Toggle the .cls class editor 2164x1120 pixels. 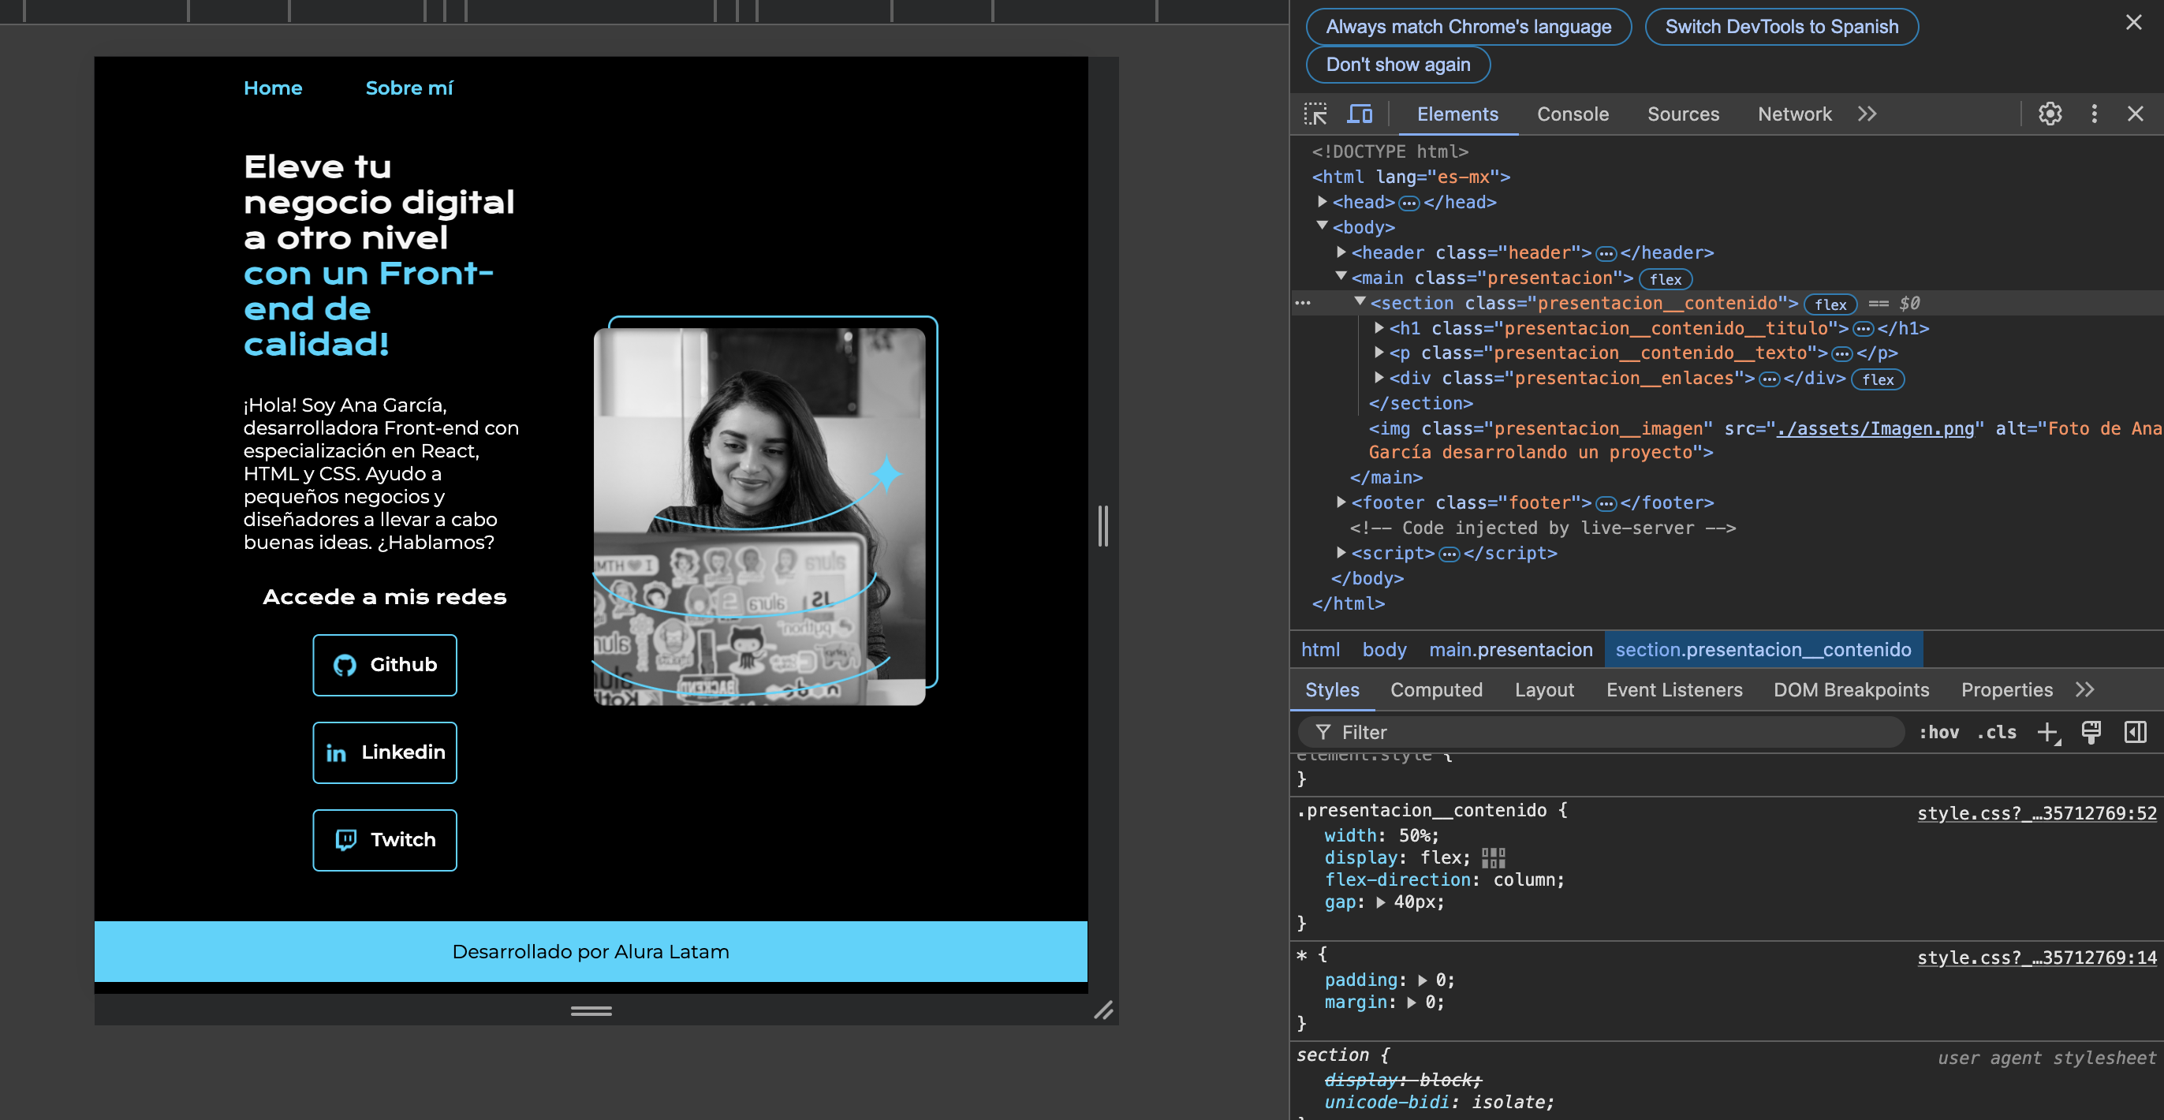[1998, 731]
